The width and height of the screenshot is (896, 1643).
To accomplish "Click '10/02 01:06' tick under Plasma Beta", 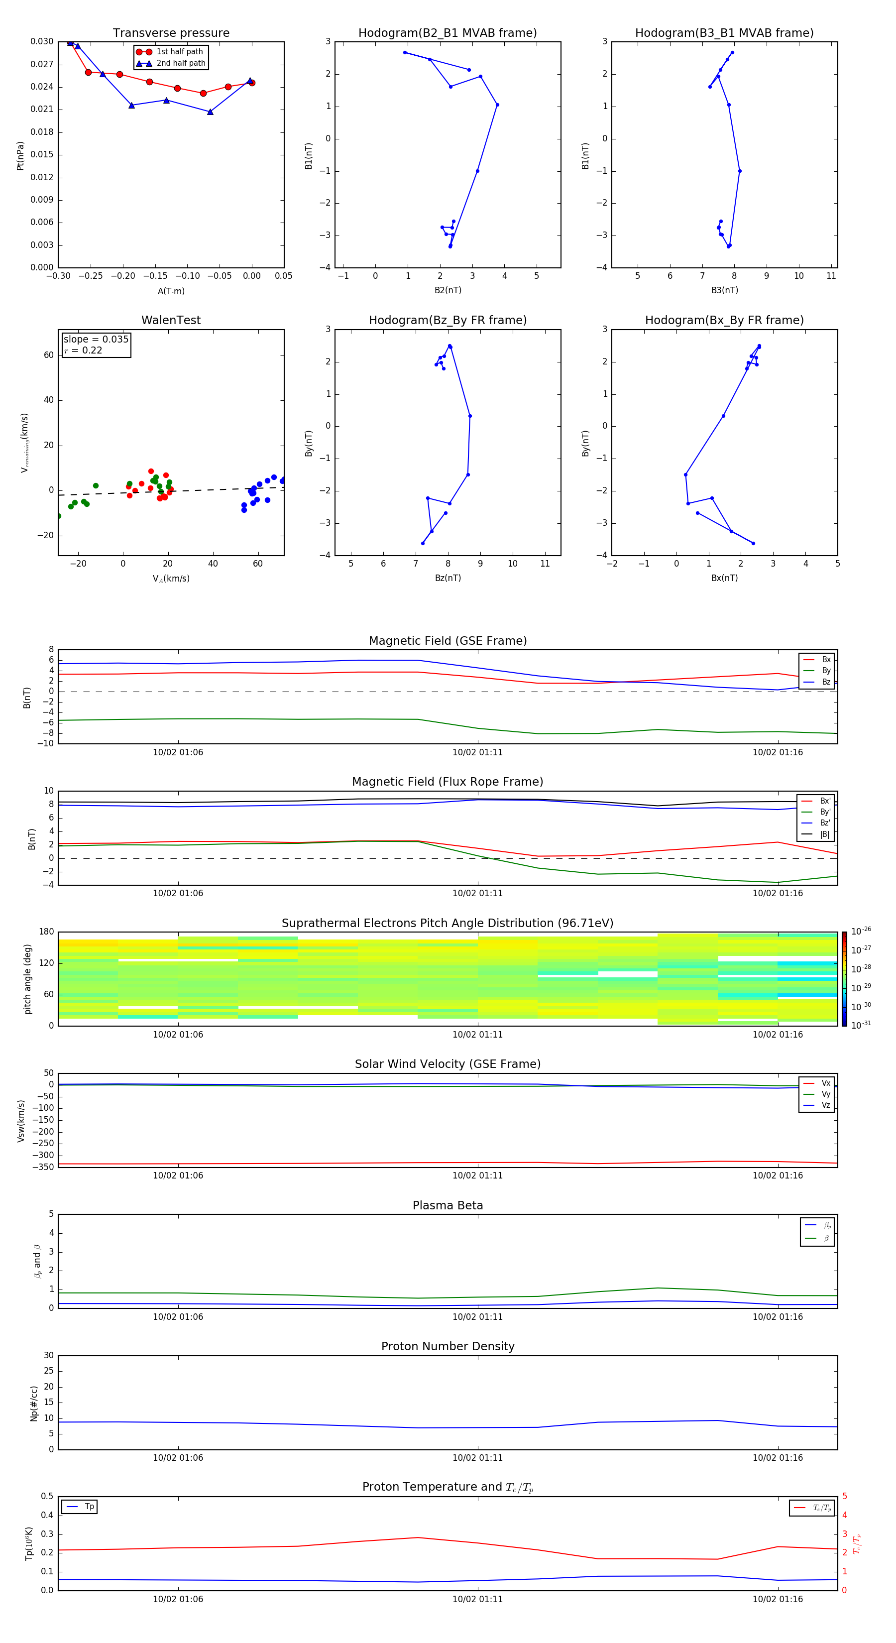I will (178, 1317).
